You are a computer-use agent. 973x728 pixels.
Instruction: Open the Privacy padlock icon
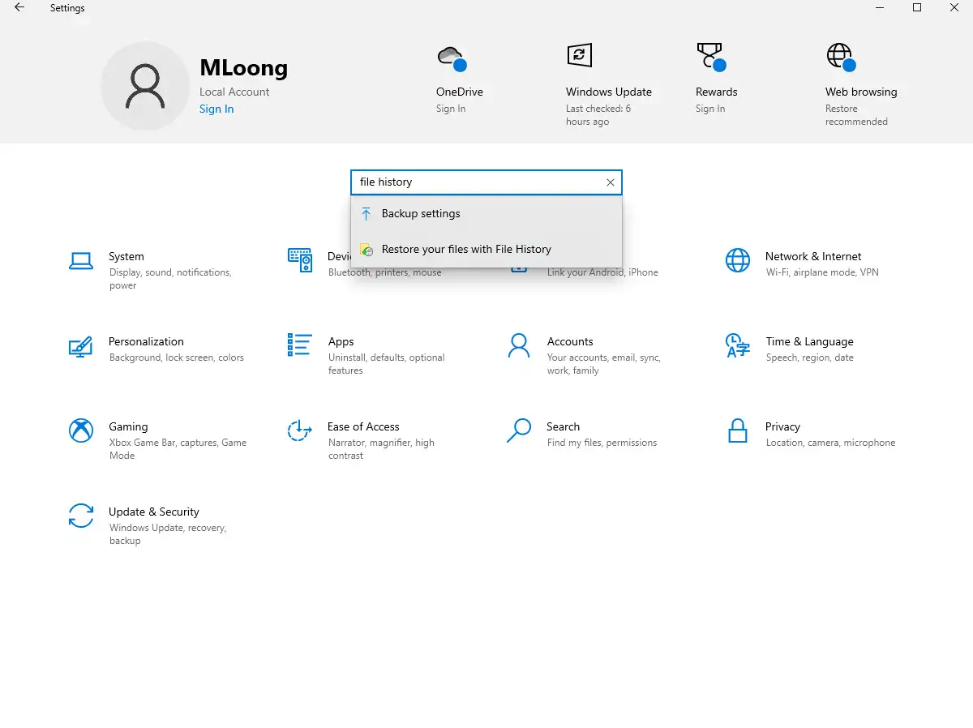[738, 430]
